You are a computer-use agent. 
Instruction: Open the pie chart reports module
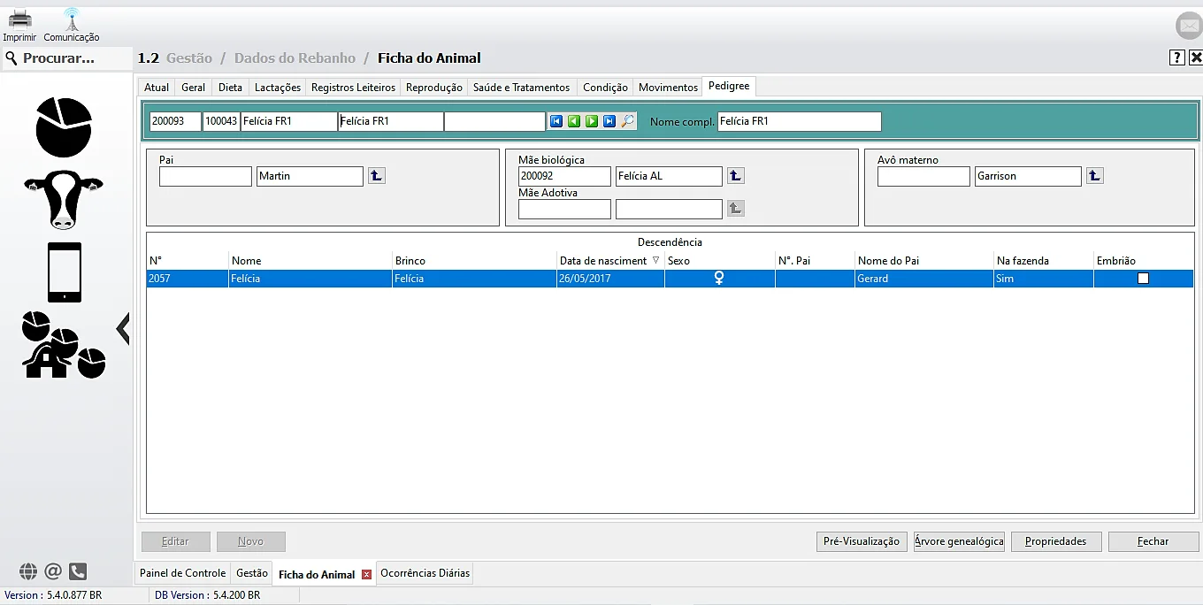tap(64, 127)
